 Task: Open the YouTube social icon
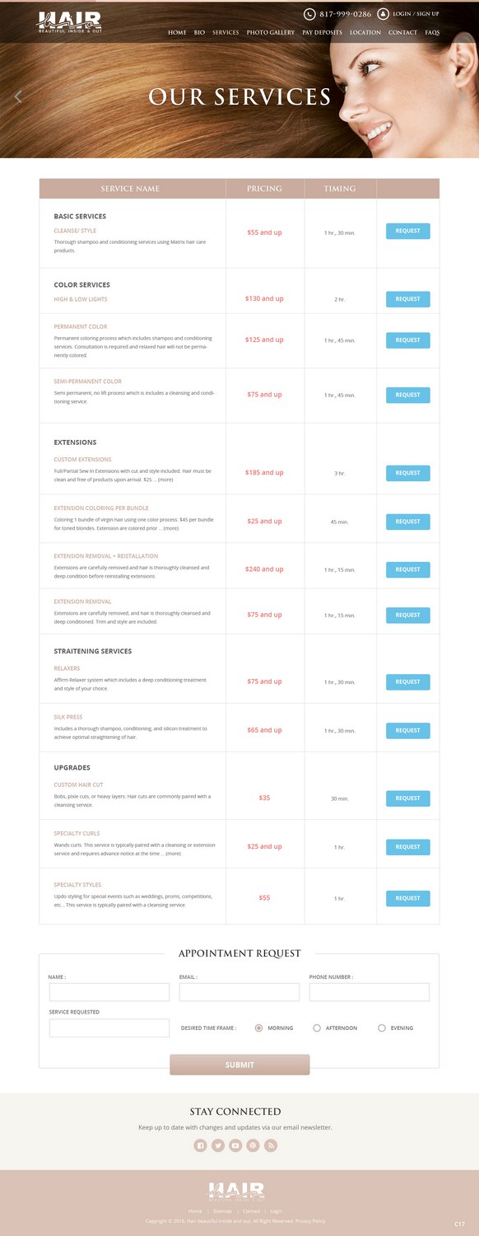pyautogui.click(x=235, y=1145)
